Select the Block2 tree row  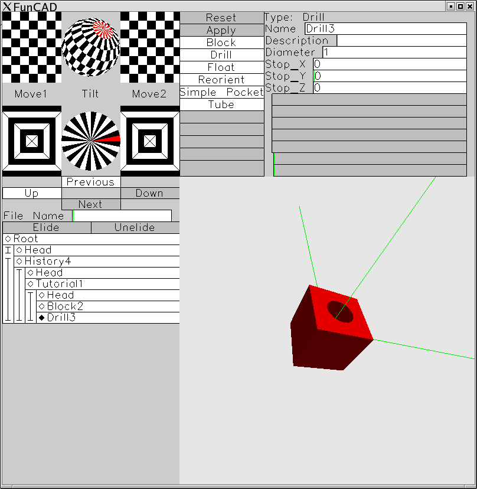[x=108, y=307]
